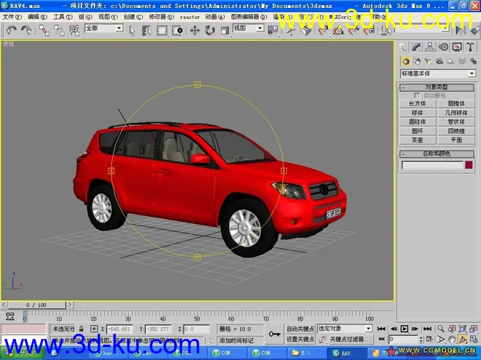Switch to the Create command panel tab
481x360 pixels.
click(x=403, y=47)
